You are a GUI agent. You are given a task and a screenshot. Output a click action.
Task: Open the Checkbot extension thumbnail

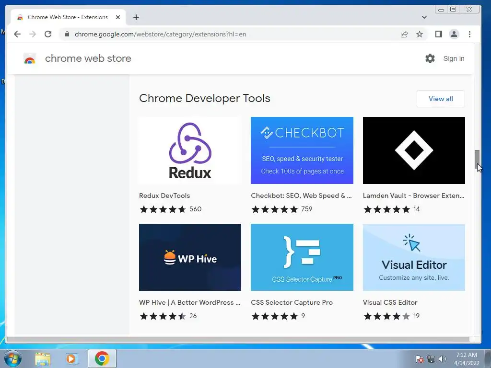[x=302, y=150]
